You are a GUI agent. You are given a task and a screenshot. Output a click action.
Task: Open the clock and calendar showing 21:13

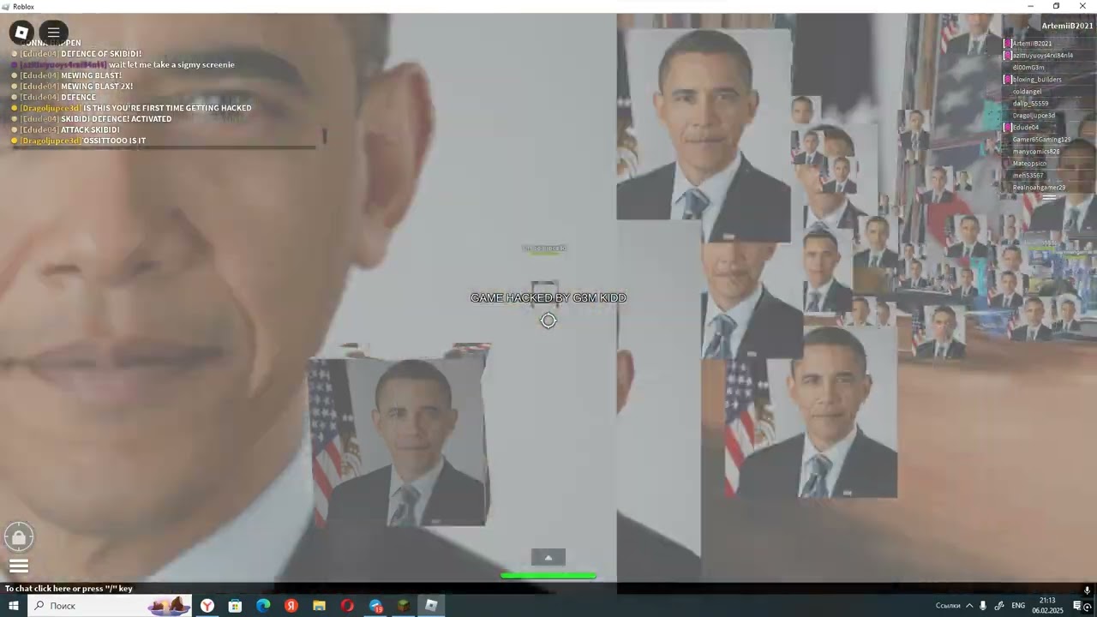(x=1047, y=606)
